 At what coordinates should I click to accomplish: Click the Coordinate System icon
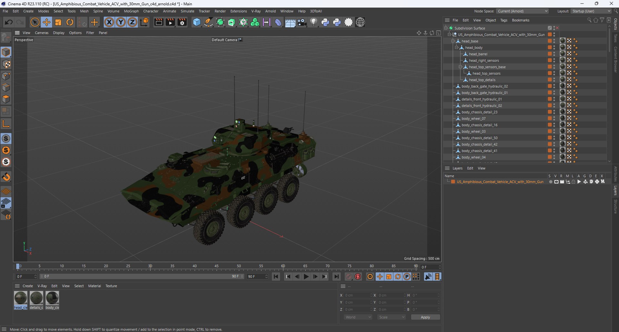tap(145, 22)
